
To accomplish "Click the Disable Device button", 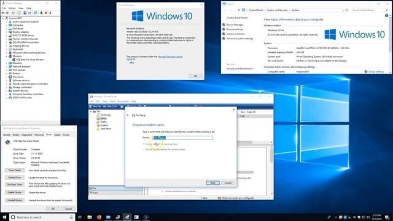I will [x=15, y=192].
